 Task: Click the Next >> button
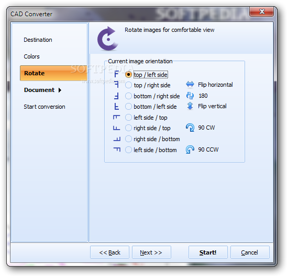151,252
